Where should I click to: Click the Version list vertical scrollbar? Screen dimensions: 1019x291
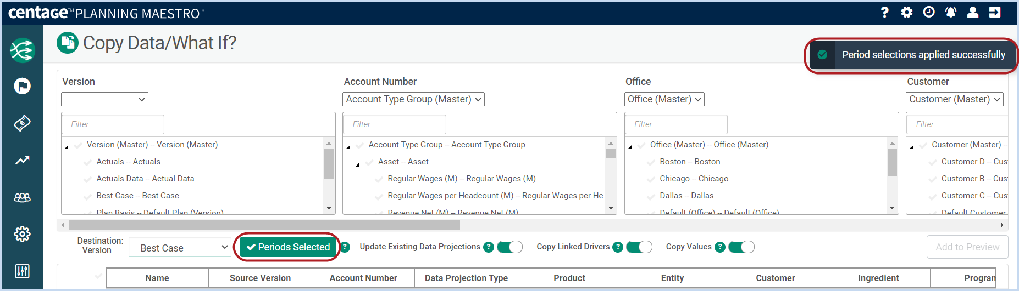click(329, 164)
